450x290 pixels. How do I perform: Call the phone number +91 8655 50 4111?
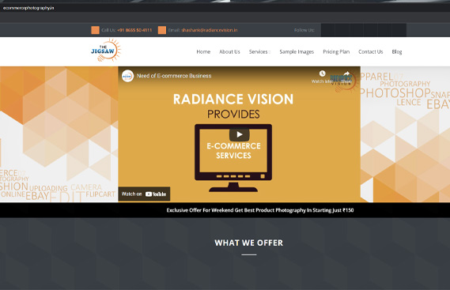pos(134,30)
